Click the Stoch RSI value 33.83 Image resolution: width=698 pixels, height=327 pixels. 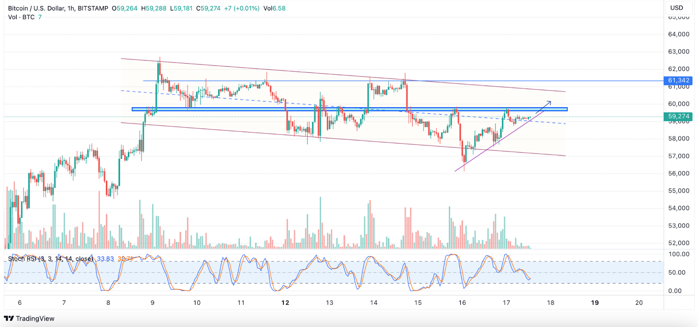pyautogui.click(x=105, y=259)
